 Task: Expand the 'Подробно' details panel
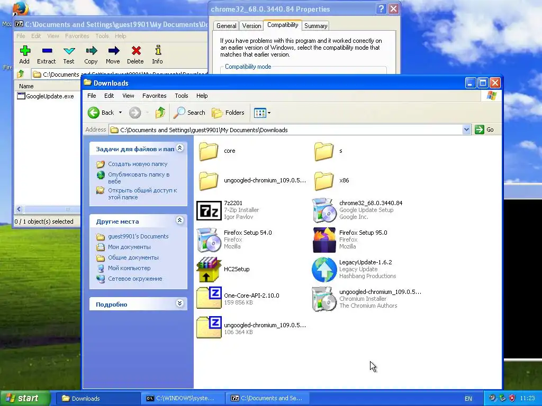(180, 303)
